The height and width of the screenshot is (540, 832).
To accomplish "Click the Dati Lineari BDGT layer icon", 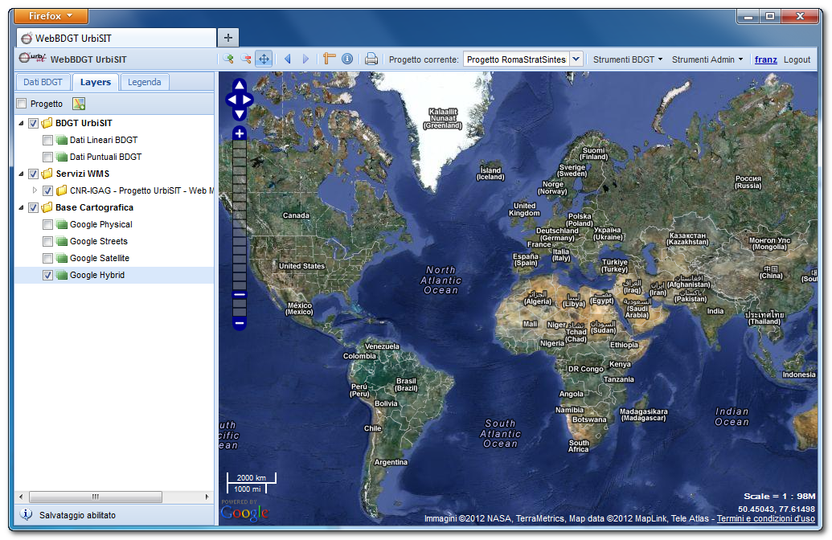I will click(x=62, y=140).
